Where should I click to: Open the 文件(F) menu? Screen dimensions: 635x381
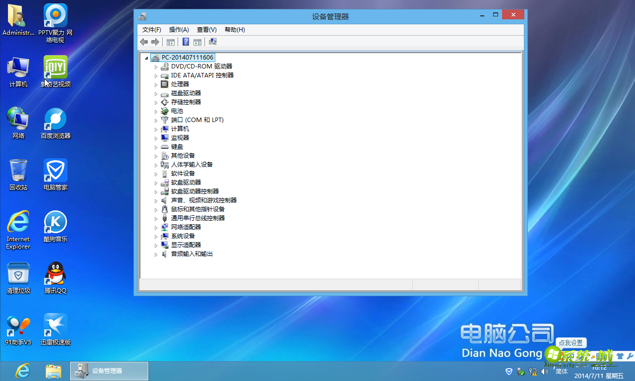151,29
